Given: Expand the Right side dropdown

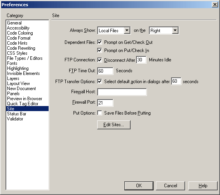Looking at the screenshot, I should click(x=164, y=30).
